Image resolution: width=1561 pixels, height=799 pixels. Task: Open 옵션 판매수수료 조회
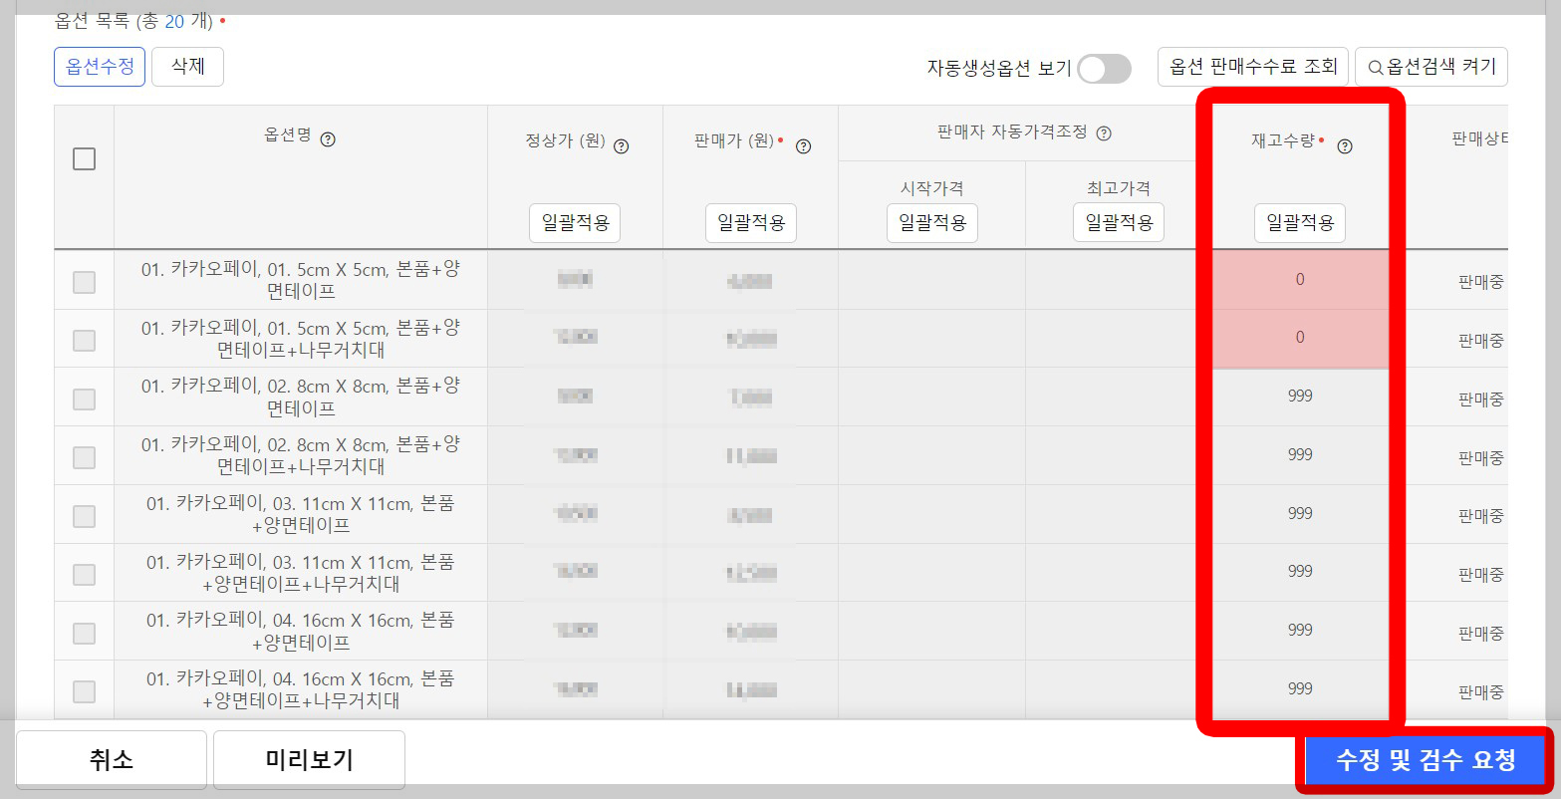click(x=1253, y=67)
